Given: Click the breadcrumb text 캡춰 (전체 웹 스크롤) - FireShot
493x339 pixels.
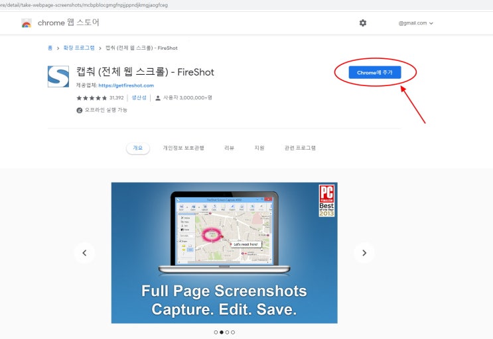Looking at the screenshot, I should [x=141, y=48].
